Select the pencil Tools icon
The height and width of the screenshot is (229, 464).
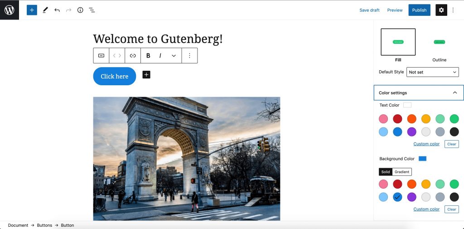pyautogui.click(x=45, y=10)
